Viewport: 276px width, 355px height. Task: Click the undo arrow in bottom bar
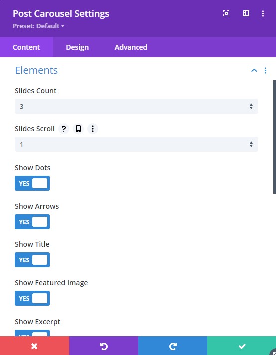click(104, 346)
